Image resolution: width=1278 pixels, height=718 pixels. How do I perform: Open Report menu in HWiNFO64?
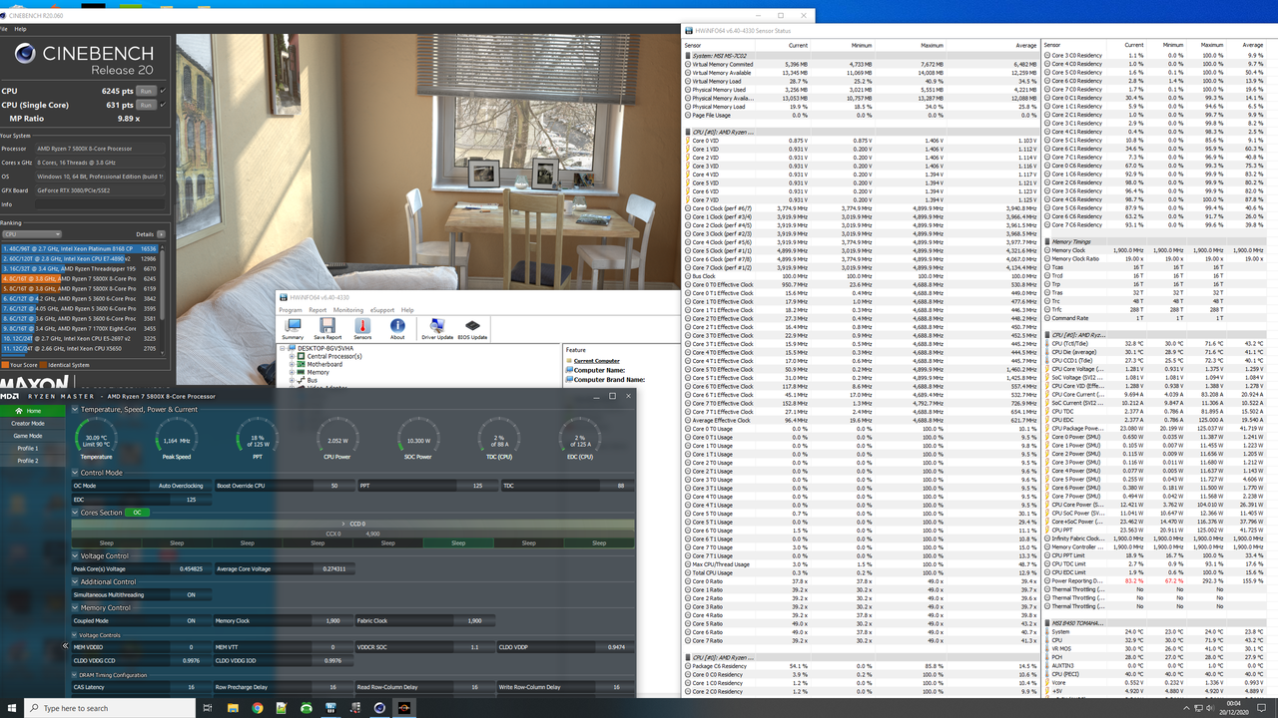318,310
